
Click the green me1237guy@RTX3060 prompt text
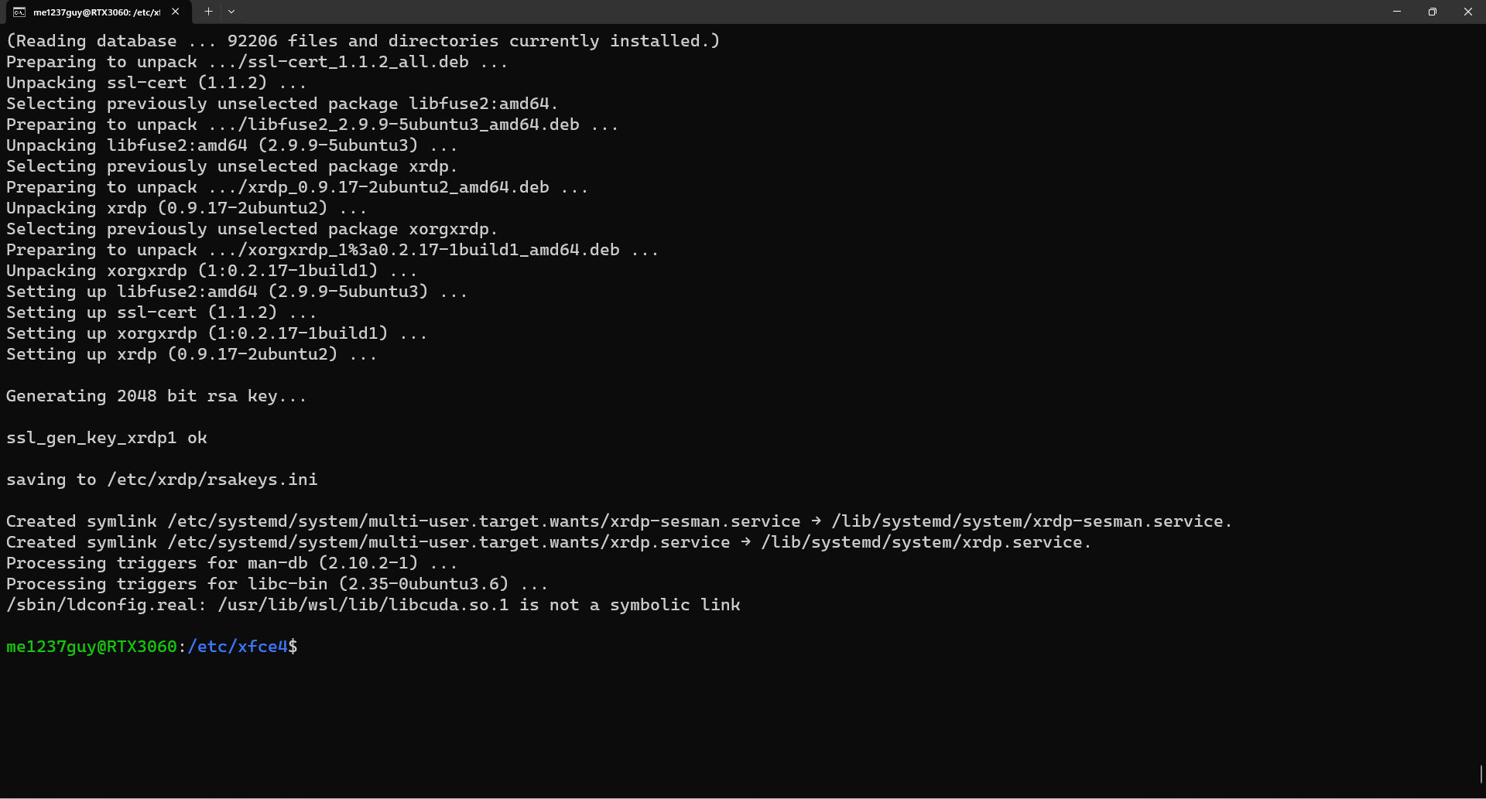91,647
